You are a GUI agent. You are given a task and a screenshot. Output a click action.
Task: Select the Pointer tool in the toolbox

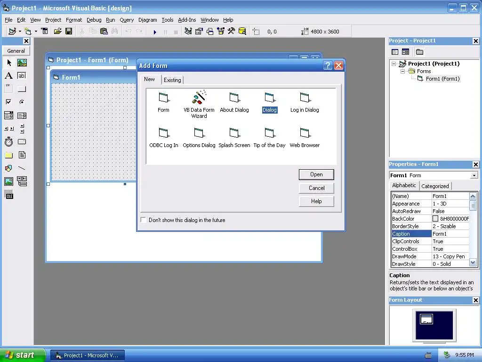point(9,63)
